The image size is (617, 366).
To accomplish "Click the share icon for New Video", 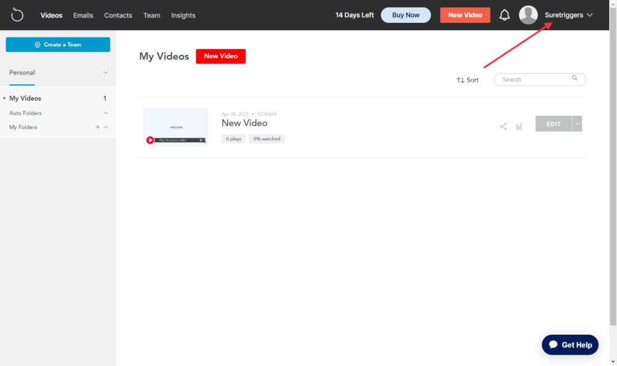I will click(x=504, y=127).
